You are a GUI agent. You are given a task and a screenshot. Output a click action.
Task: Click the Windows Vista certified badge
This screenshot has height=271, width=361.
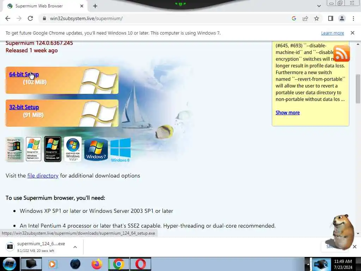coord(73,149)
